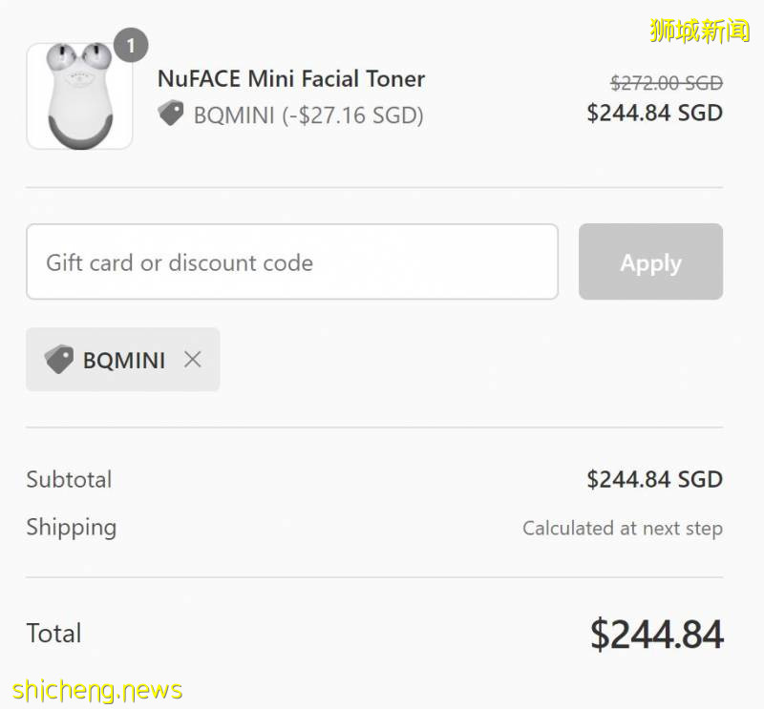Click the "Calculated at next step" shipping note
The image size is (764, 709).
point(622,528)
